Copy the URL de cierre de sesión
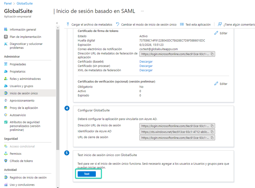This screenshot has height=188, width=255. (x=212, y=138)
